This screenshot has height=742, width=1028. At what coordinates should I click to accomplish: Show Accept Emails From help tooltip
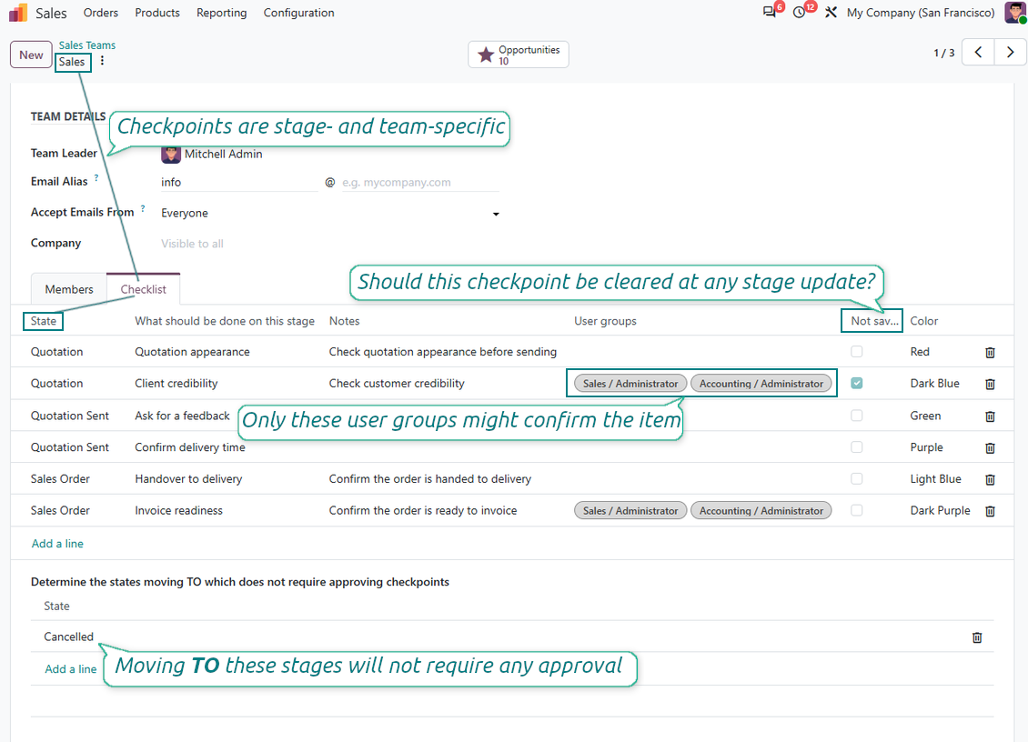point(142,208)
